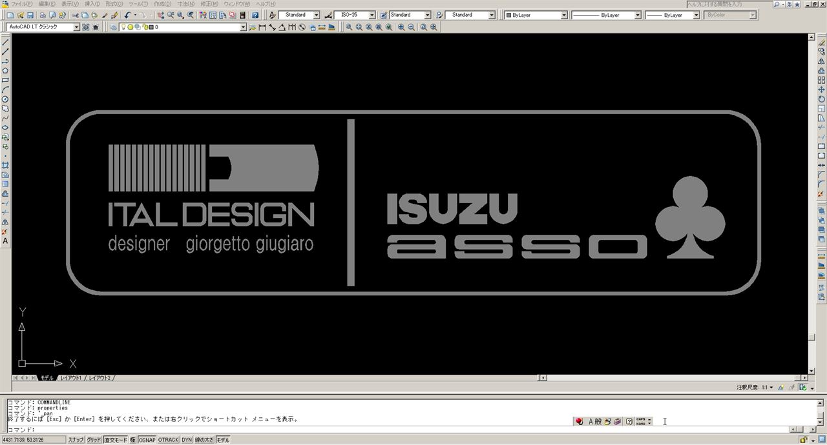The width and height of the screenshot is (827, 445).
Task: Open the 表示(V) menu
Action: (70, 4)
